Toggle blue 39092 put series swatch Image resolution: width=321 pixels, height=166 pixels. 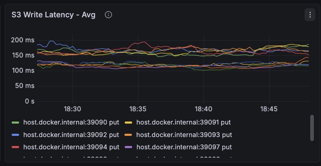point(15,135)
